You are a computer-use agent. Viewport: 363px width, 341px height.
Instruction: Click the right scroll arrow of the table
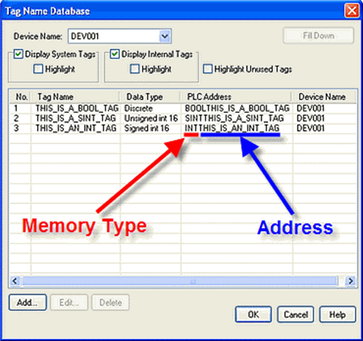tap(349, 282)
